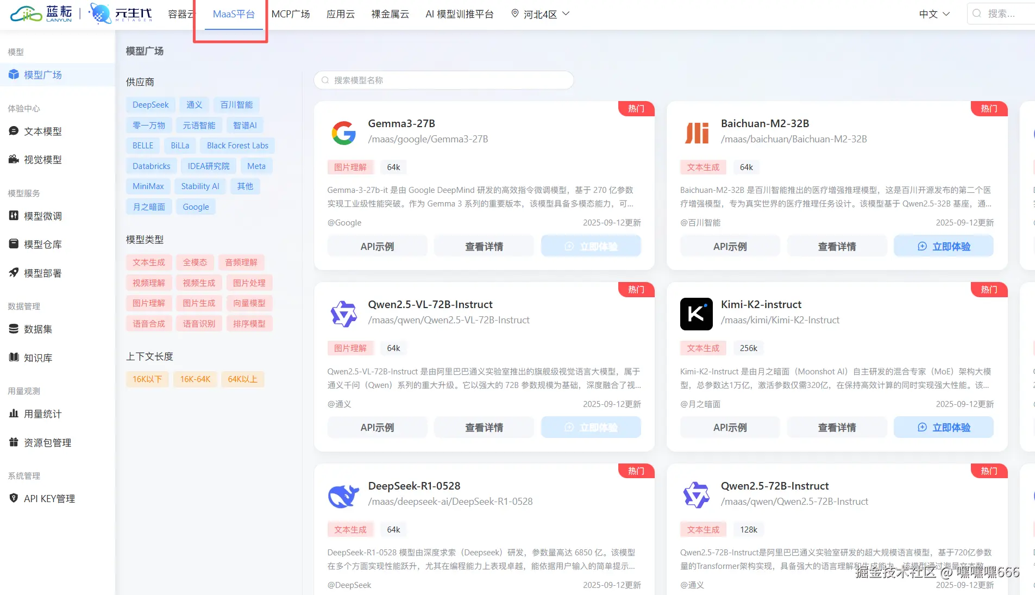1035x595 pixels.
Task: Click the Qwen2.5-72B-Instruct model title
Action: click(775, 486)
